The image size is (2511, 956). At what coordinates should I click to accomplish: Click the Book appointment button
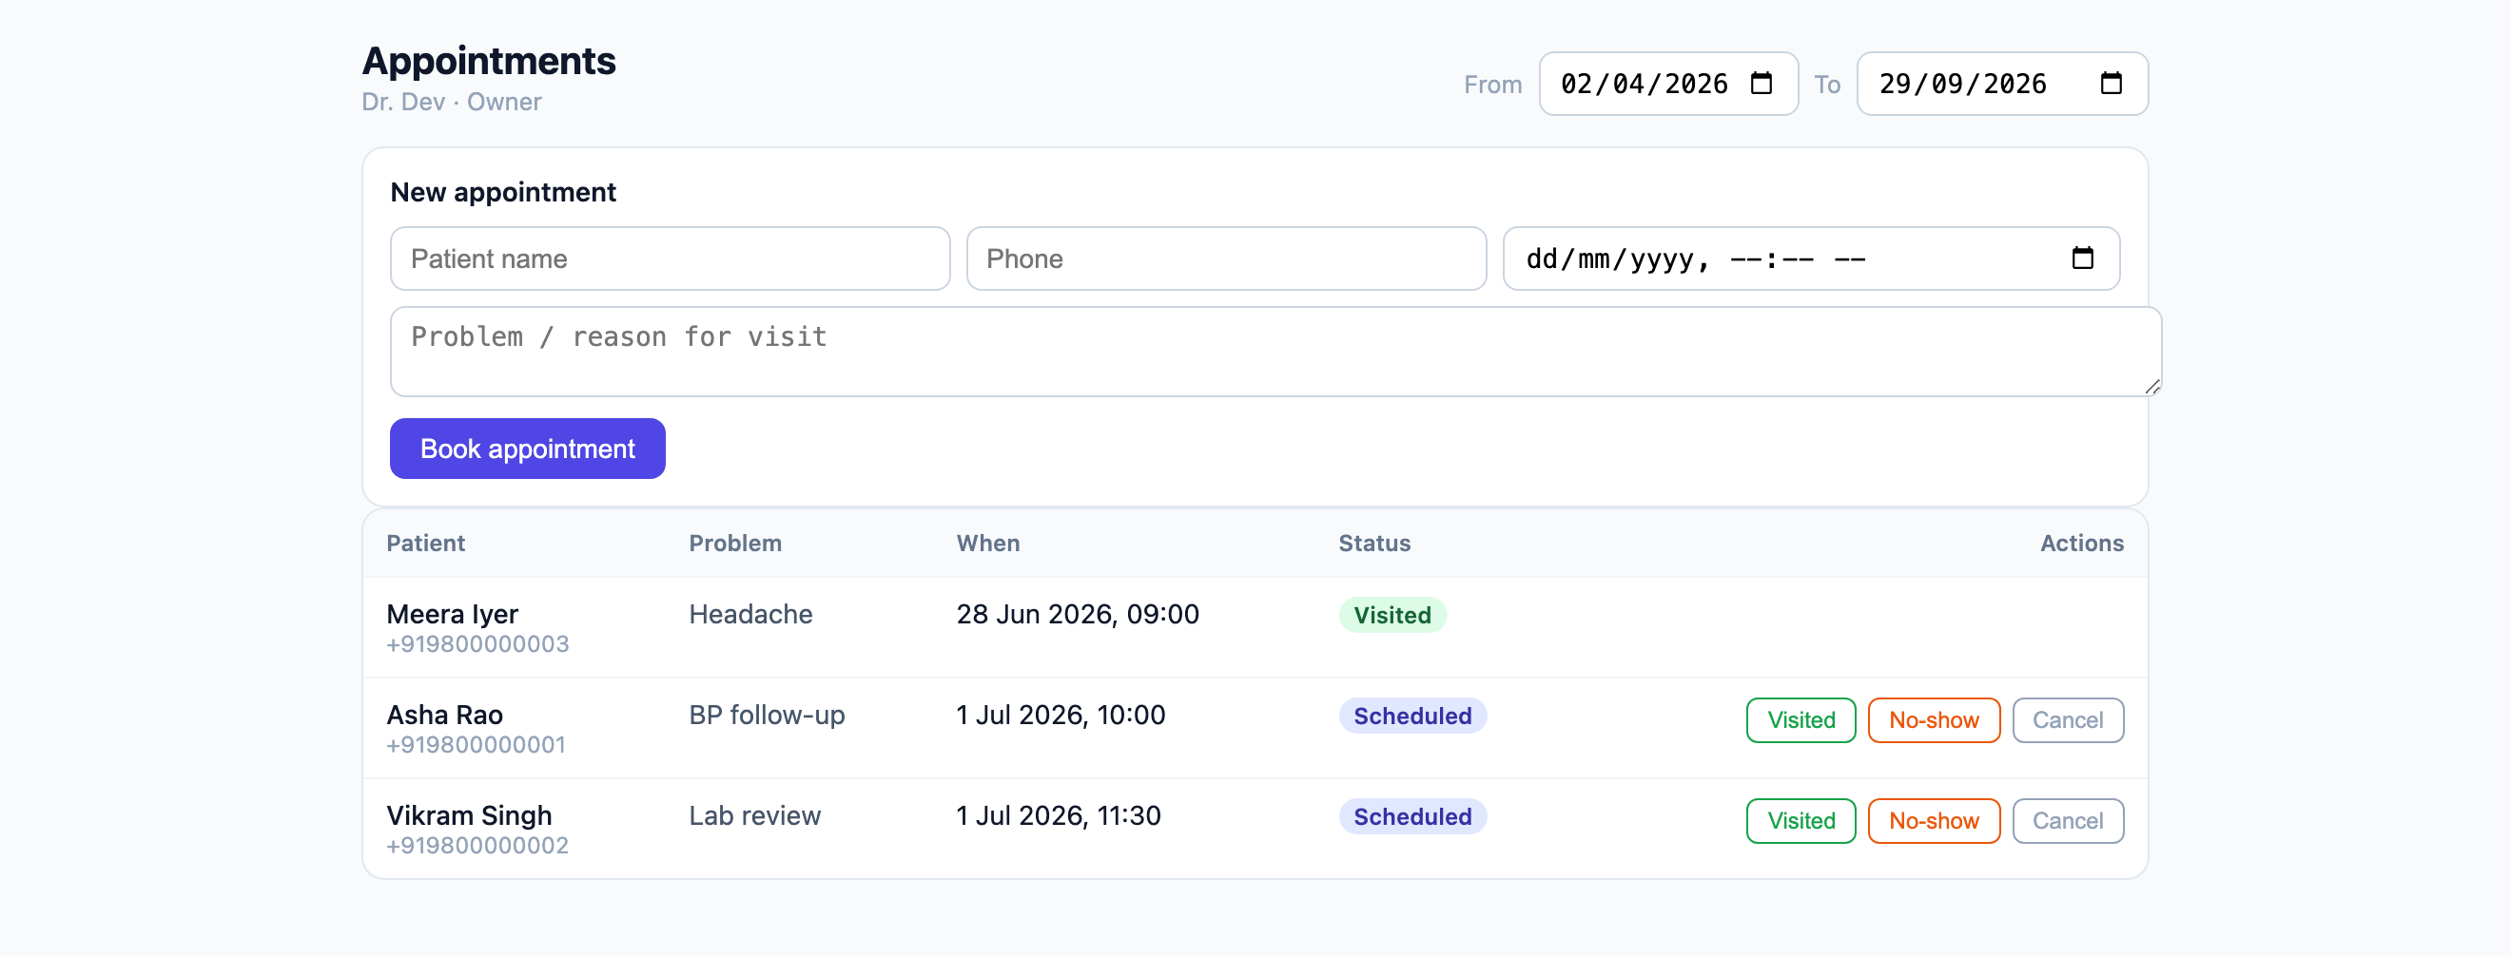[527, 449]
